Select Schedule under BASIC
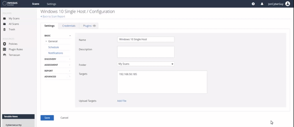Screen dimensions: 294x127 coord(54,47)
